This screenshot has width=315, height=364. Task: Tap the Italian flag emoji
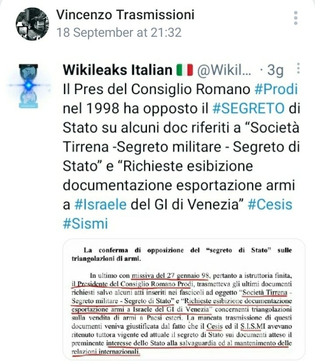tap(185, 70)
